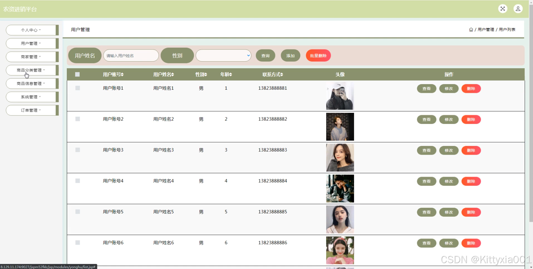Click the 用户姓名 search input field
Screen dimensions: 533x269
[131, 56]
